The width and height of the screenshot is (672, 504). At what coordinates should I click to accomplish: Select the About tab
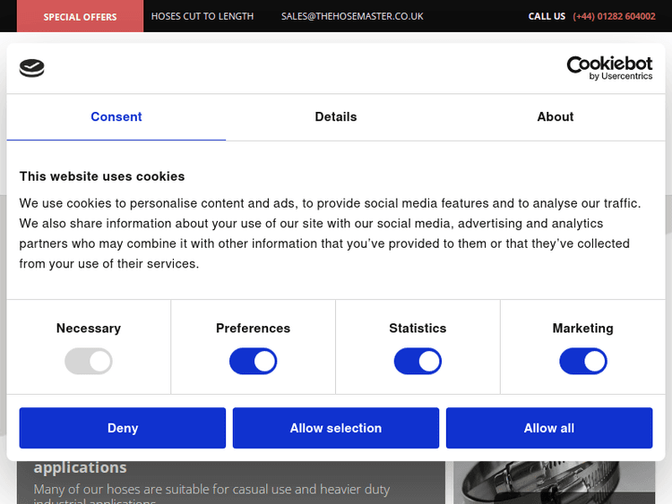555,117
